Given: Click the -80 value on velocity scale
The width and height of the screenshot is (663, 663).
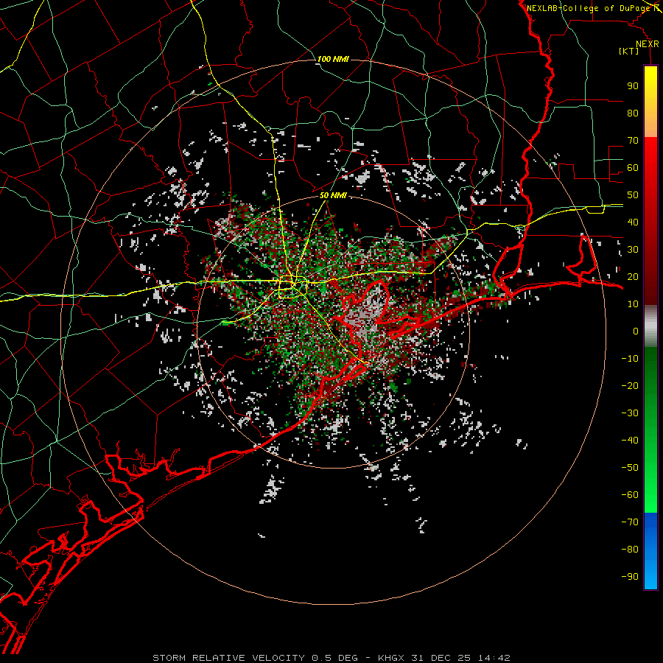Looking at the screenshot, I should (630, 550).
